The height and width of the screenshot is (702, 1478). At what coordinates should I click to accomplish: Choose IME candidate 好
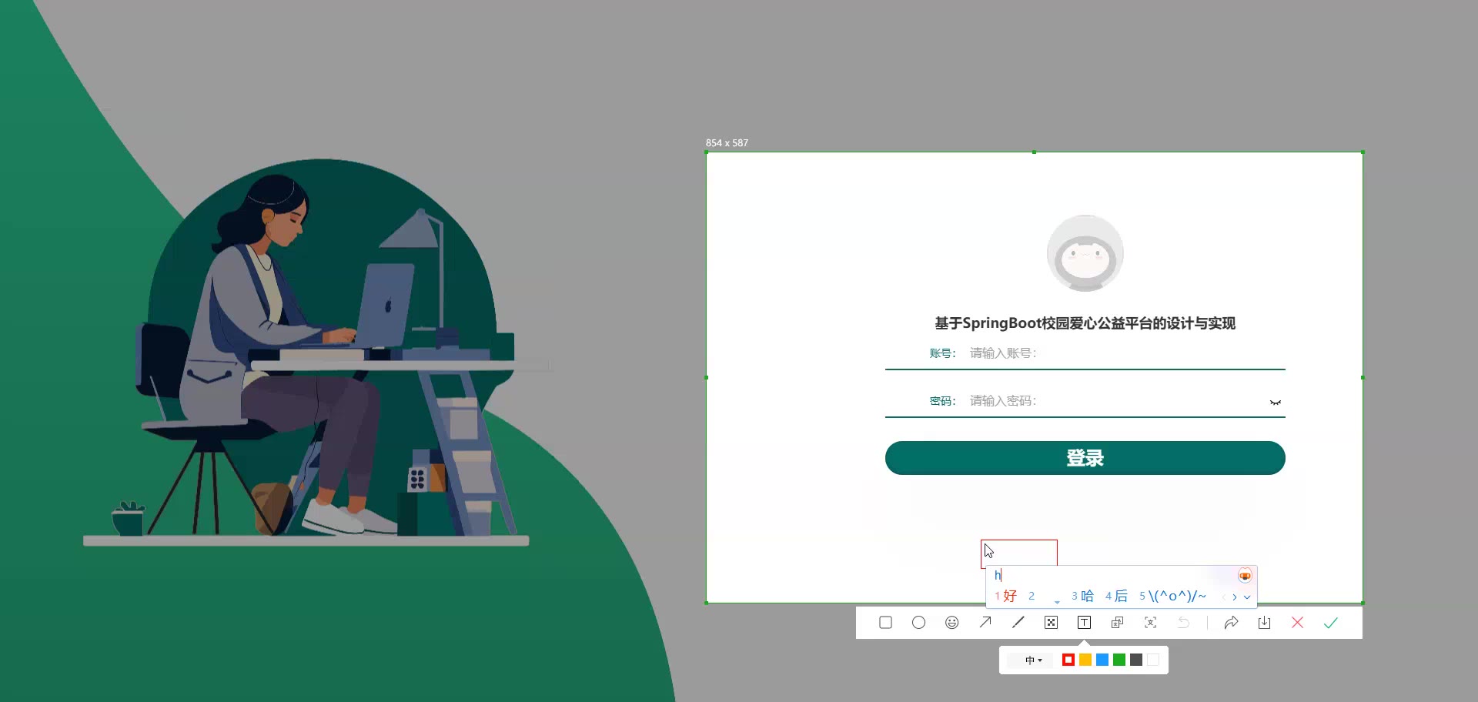point(1006,596)
